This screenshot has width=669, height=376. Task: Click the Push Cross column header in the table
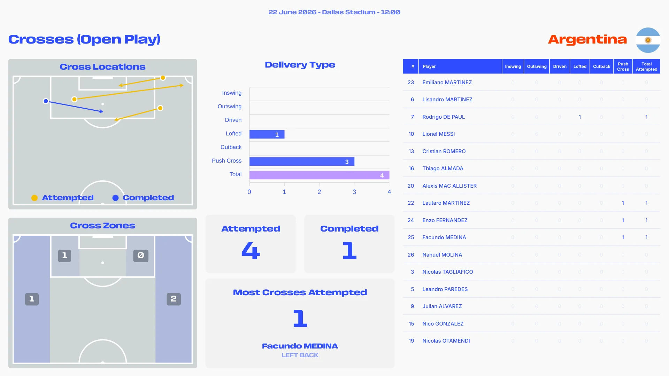pos(623,66)
